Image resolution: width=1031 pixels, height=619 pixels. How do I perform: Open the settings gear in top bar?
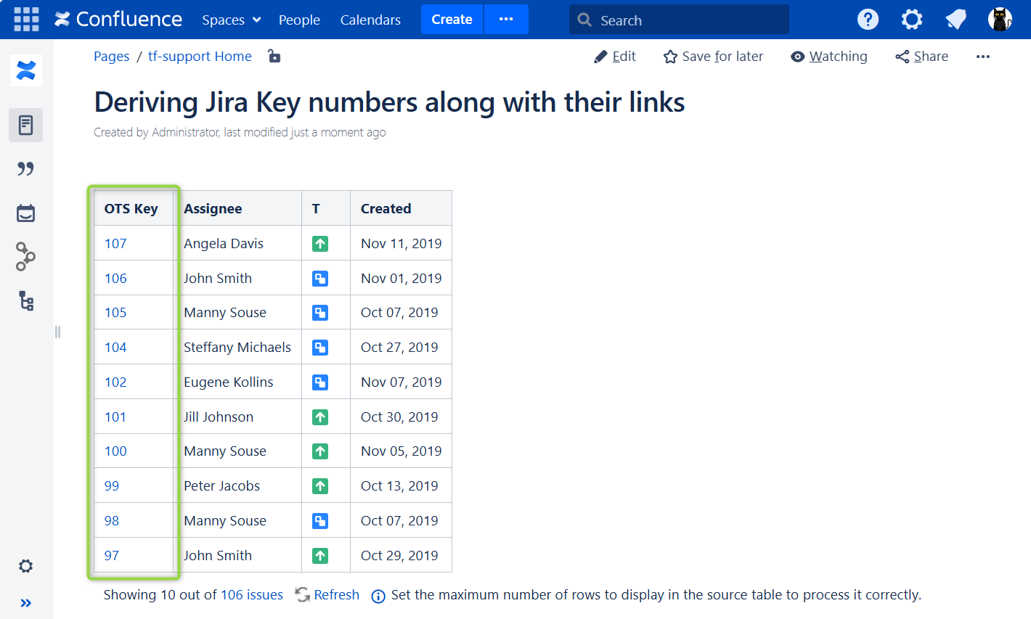tap(912, 20)
